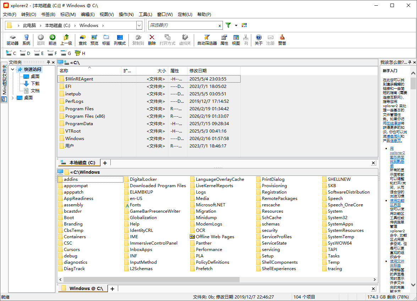This screenshot has width=417, height=301.
Task: Expand the bottom 桌面 tree node
Action: 13,98
